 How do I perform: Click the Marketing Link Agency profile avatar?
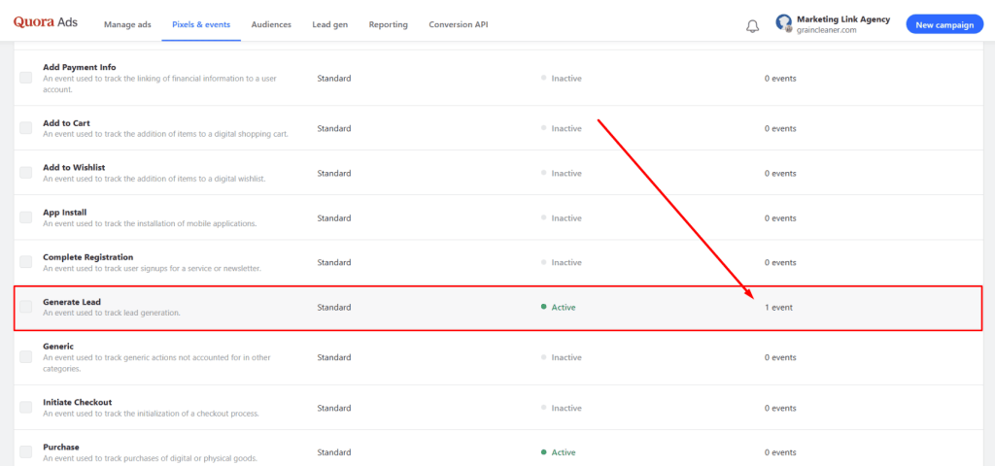point(783,24)
